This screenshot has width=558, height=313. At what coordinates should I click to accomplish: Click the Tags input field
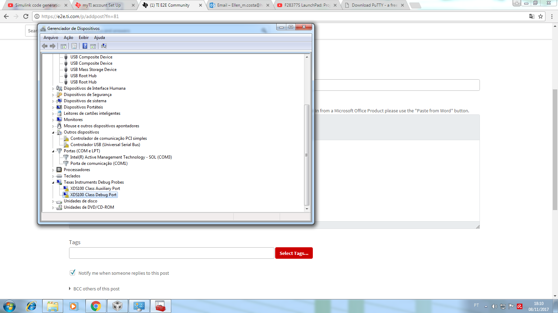pyautogui.click(x=172, y=253)
